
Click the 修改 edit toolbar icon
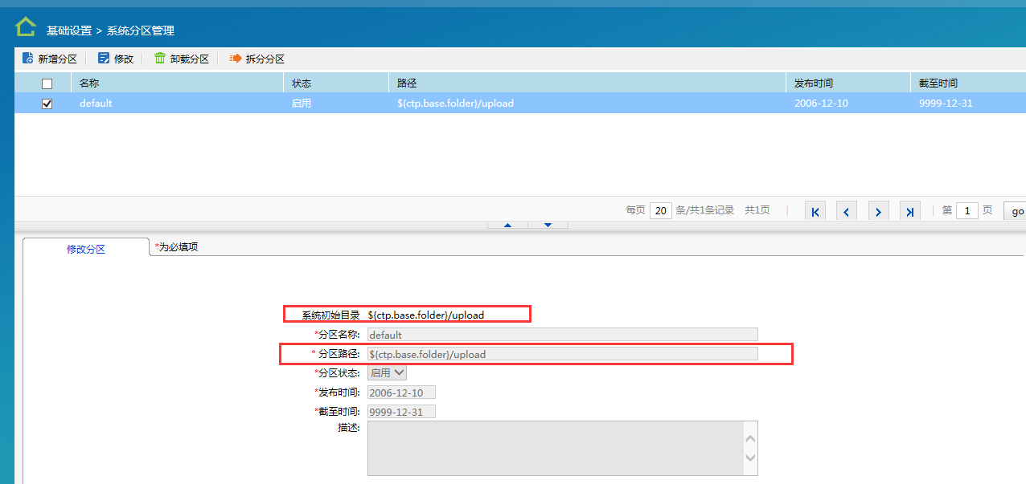pos(104,59)
